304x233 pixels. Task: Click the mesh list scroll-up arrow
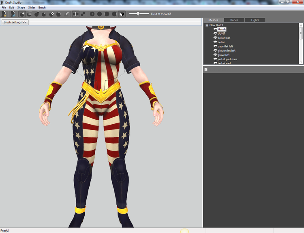pyautogui.click(x=301, y=25)
